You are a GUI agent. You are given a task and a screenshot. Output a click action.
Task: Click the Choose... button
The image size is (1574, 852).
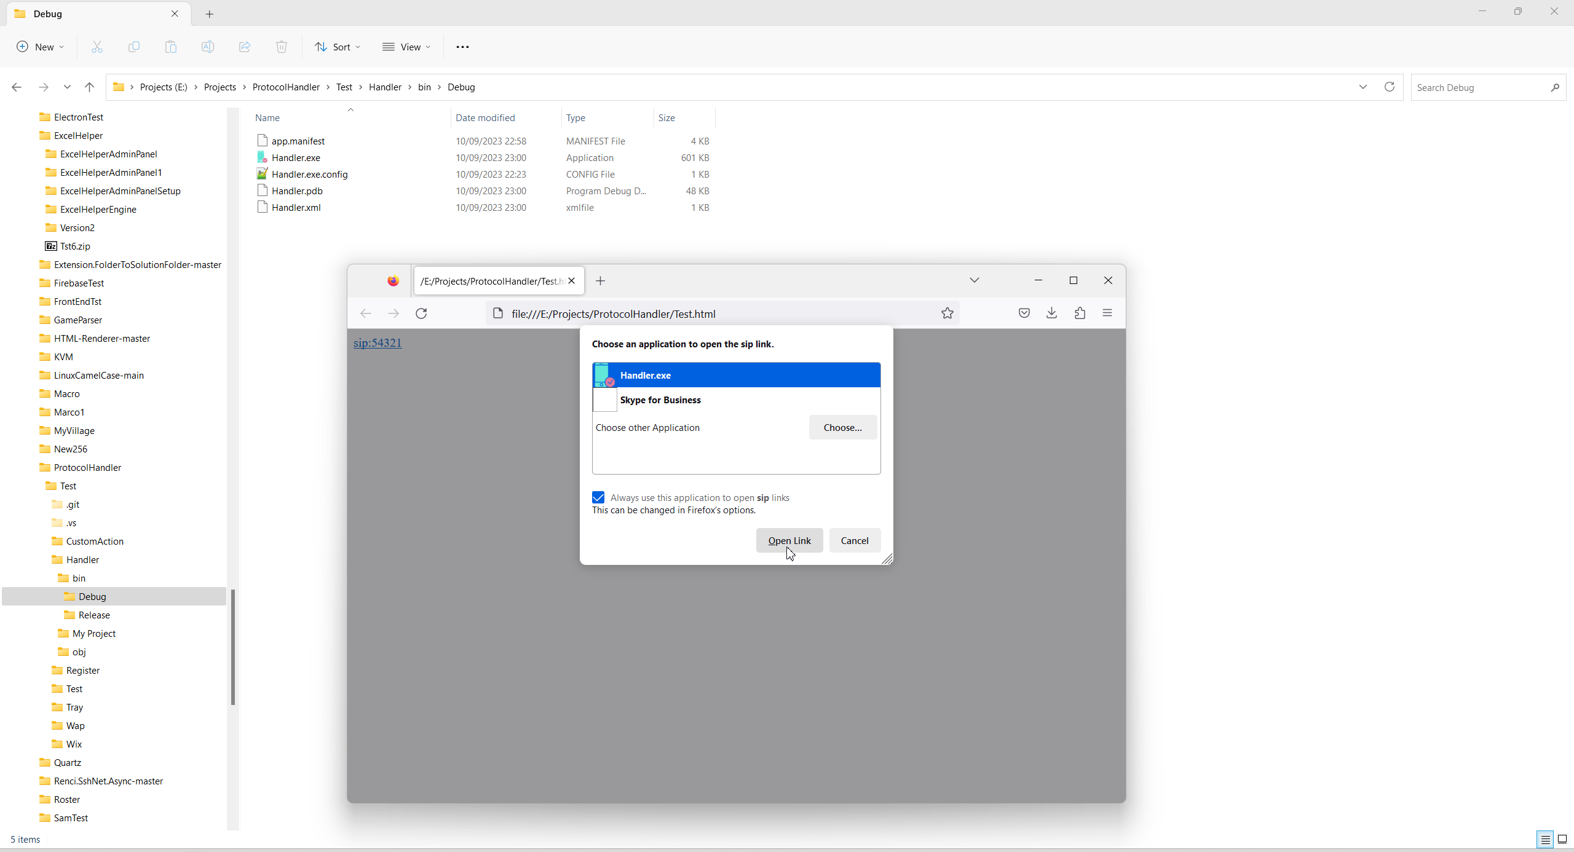[x=842, y=427]
